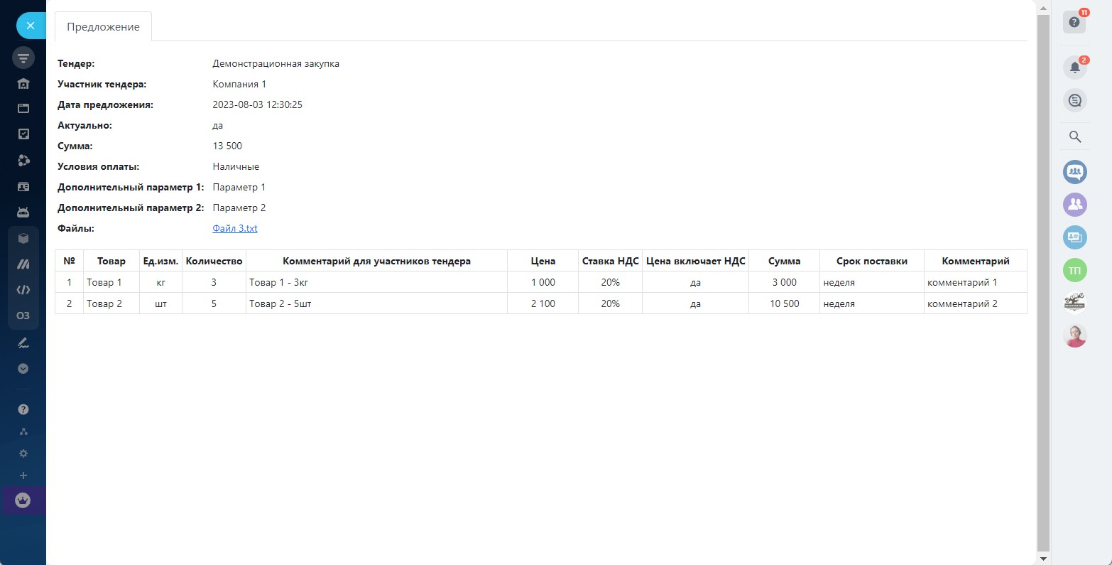The width and height of the screenshot is (1112, 565).
Task: Click the code brackets icon in sidebar
Action: 23,289
